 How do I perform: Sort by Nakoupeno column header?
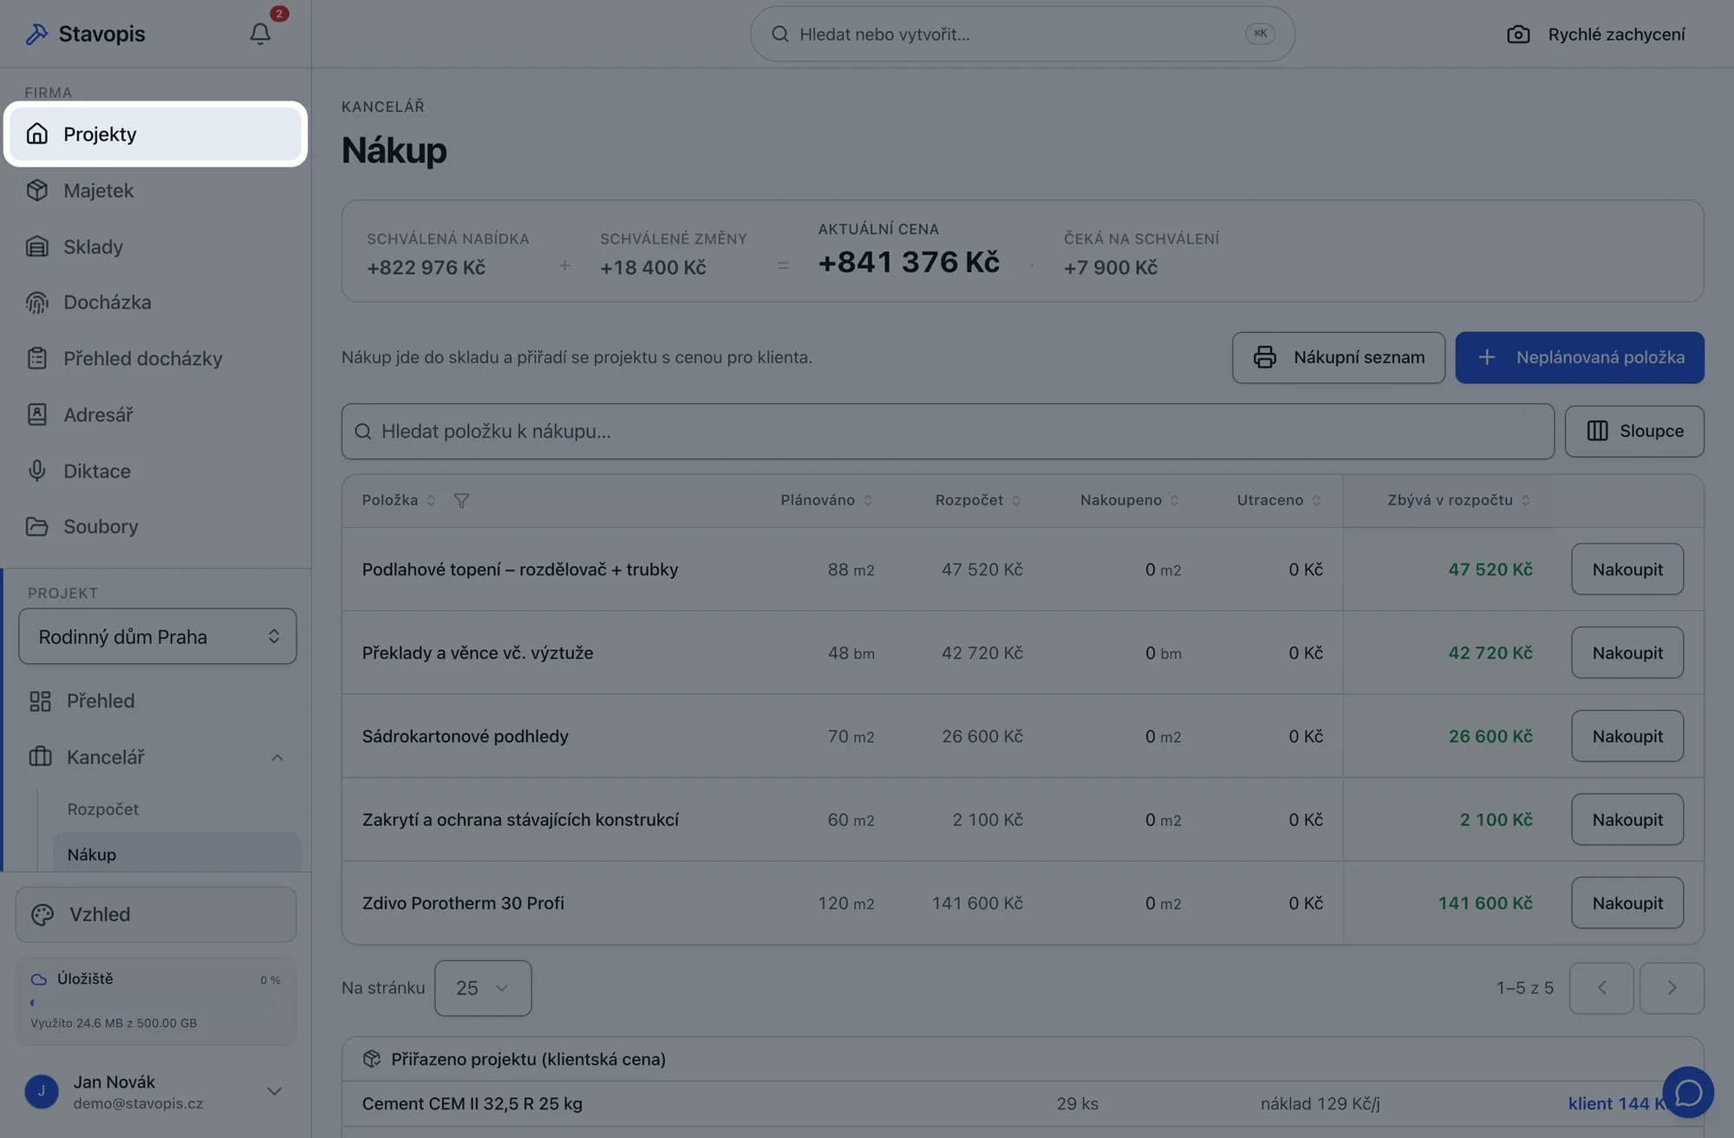tap(1130, 501)
